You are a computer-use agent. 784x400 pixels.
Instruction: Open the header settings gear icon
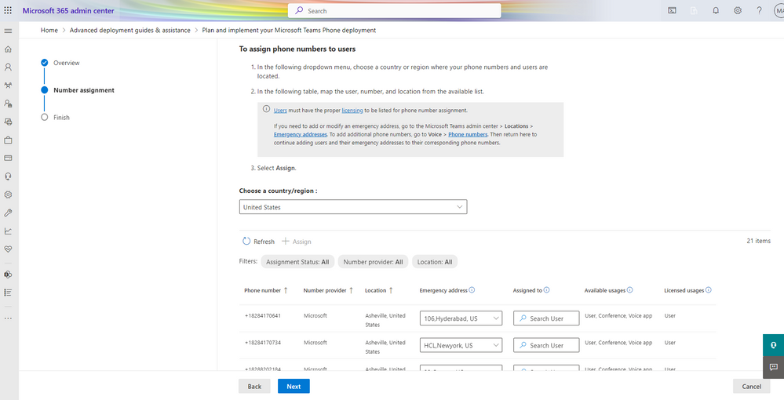coord(738,10)
